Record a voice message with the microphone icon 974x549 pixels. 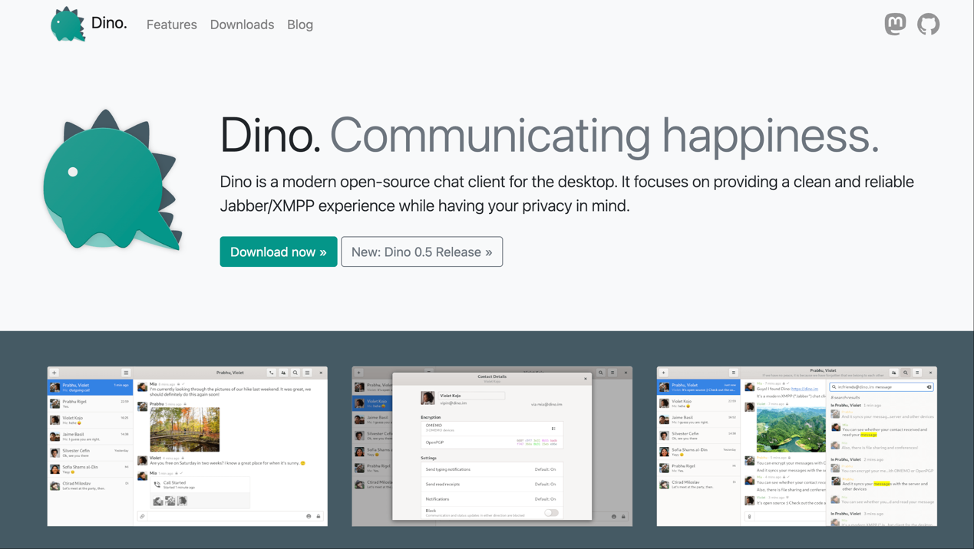pyautogui.click(x=750, y=517)
